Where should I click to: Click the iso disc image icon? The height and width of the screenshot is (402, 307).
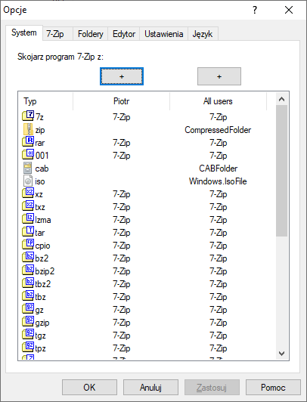coord(28,181)
